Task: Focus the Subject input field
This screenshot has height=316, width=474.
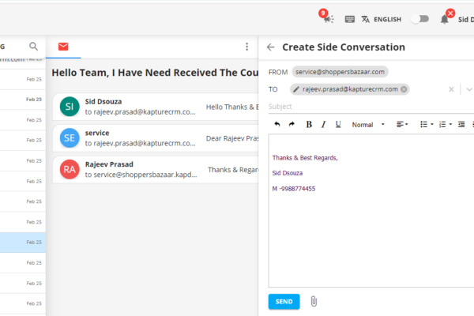Action: click(371, 107)
